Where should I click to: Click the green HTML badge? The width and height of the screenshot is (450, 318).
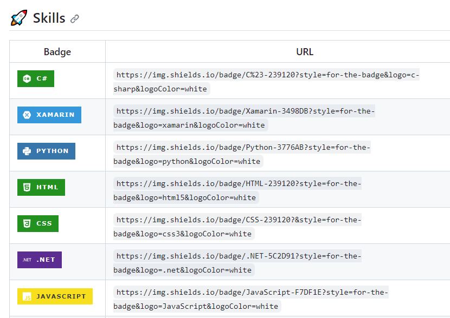click(x=41, y=187)
